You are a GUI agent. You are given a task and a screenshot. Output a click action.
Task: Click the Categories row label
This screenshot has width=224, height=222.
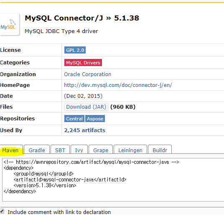tap(15, 63)
